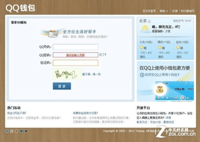Click the 开放平台 heading

[143, 108]
